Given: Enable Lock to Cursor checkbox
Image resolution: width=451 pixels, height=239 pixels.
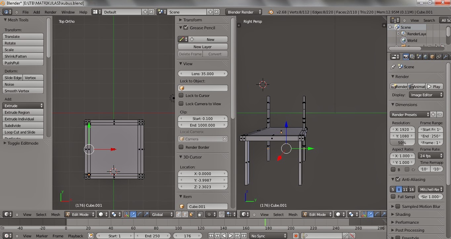Looking at the screenshot, I should [x=181, y=95].
